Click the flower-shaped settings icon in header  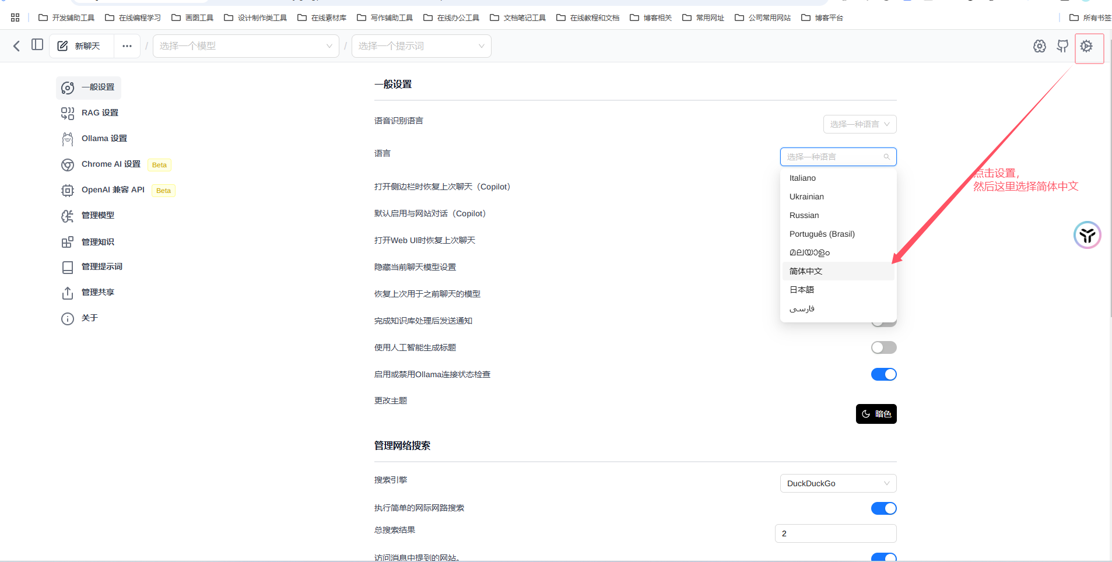[x=1040, y=46]
